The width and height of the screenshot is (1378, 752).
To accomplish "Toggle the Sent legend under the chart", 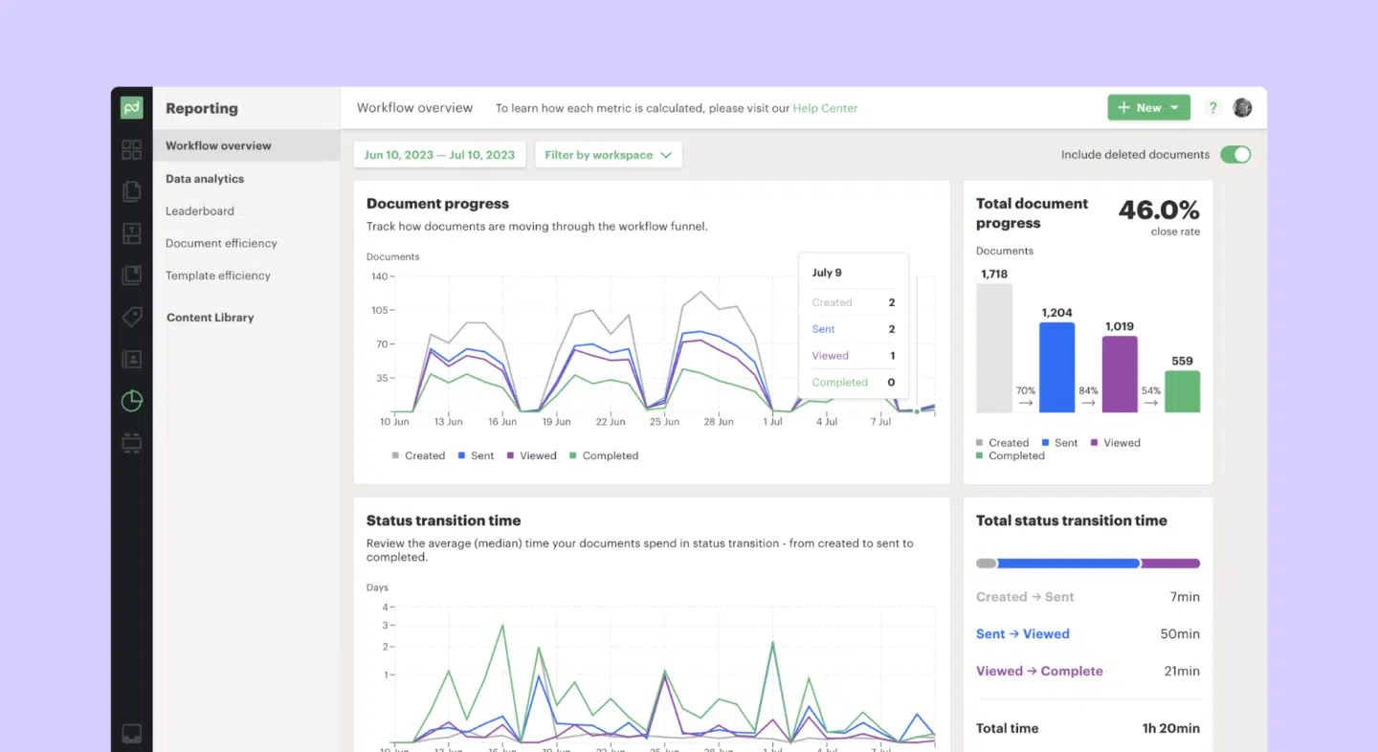I will (476, 455).
